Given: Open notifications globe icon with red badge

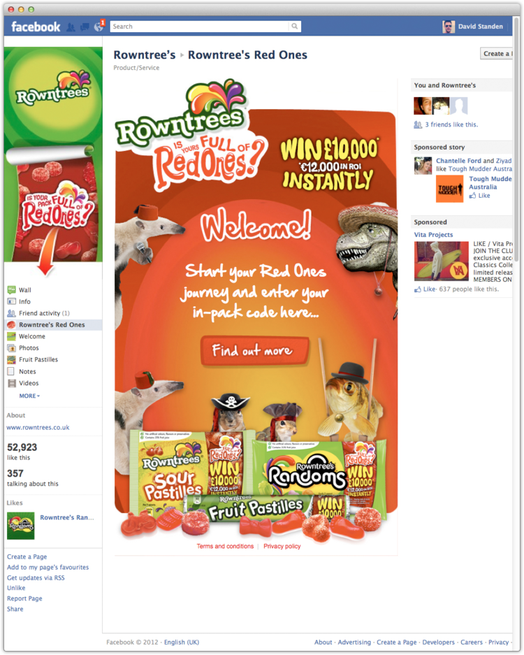Looking at the screenshot, I should (99, 27).
